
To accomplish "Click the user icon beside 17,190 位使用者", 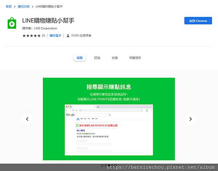I will (x=68, y=36).
